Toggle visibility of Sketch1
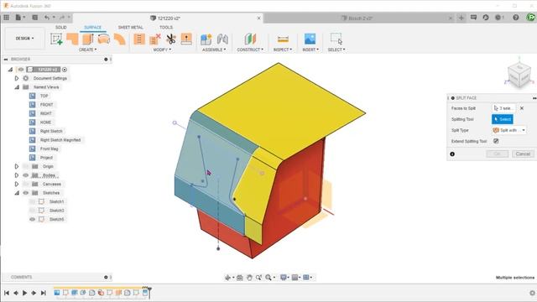 (32, 201)
